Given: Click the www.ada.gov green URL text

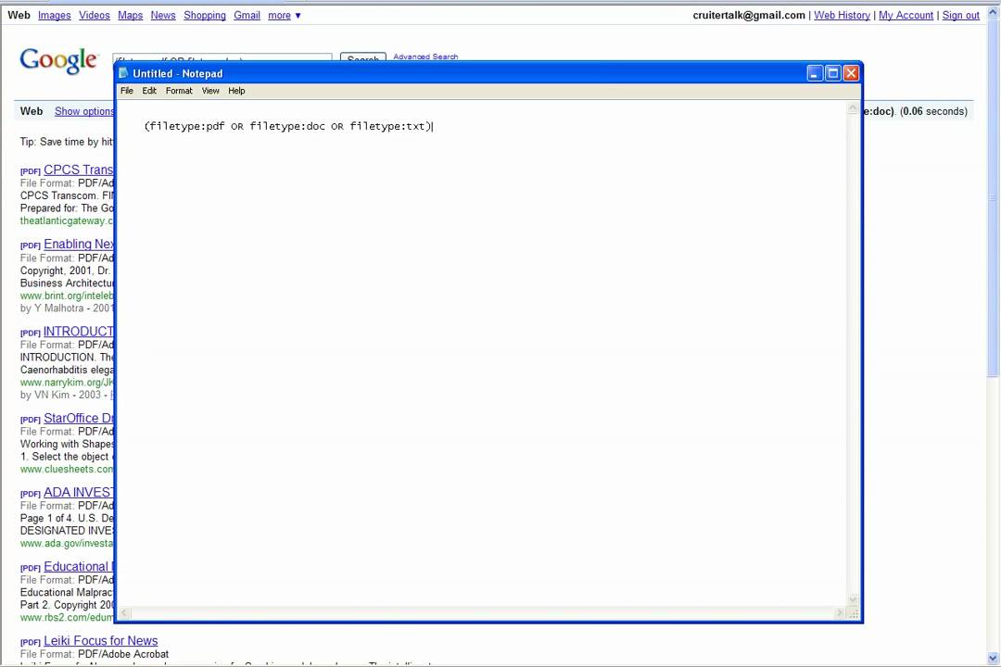Looking at the screenshot, I should point(67,543).
